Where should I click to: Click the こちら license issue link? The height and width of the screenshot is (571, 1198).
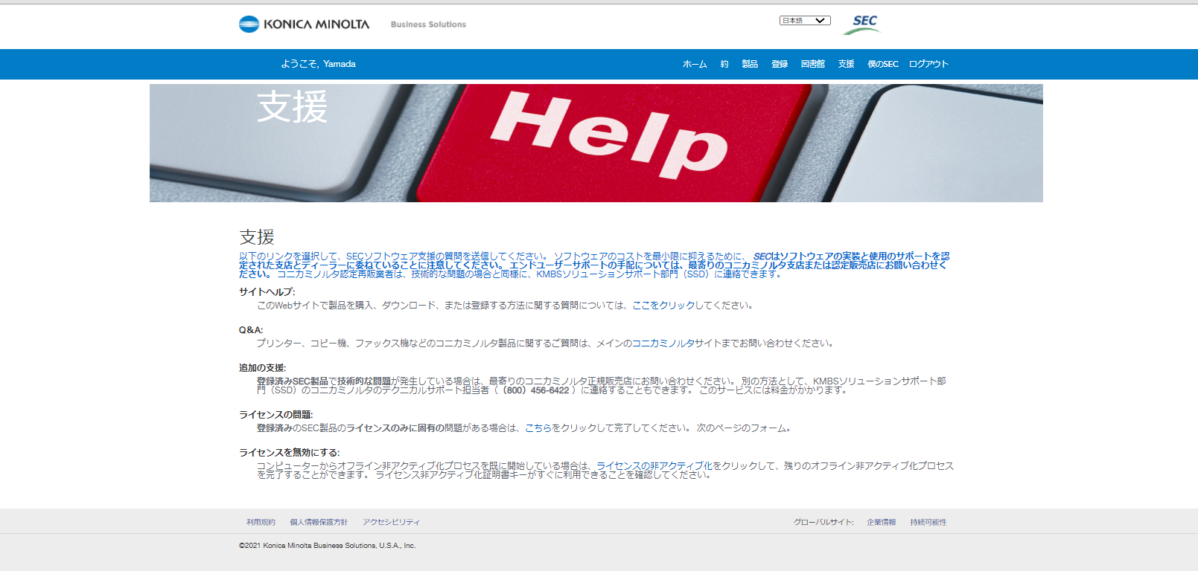(x=538, y=428)
